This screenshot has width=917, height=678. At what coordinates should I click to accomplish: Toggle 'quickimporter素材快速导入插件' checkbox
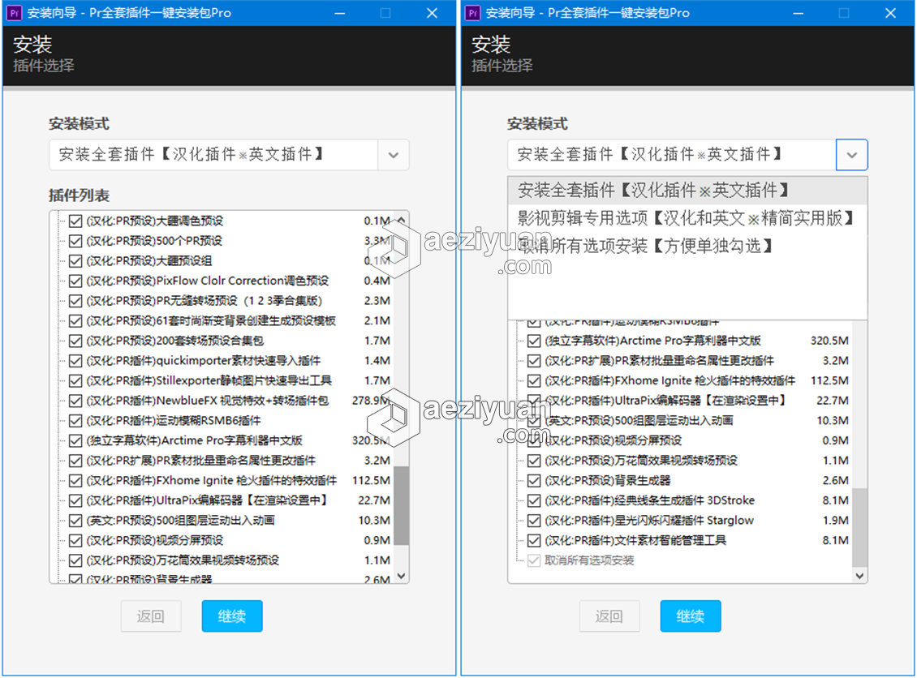pyautogui.click(x=75, y=361)
